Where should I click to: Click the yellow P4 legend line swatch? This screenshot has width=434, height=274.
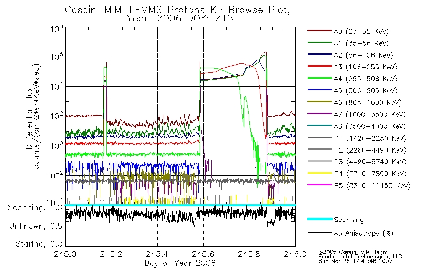[x=320, y=173]
